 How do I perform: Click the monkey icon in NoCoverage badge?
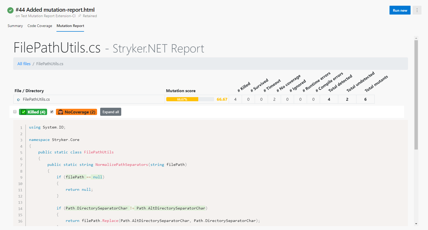pyautogui.click(x=61, y=112)
